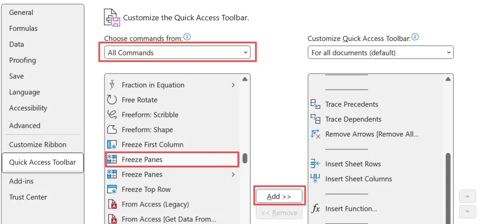Click the Insert Sheet Rows icon
Image resolution: width=480 pixels, height=224 pixels.
point(315,164)
